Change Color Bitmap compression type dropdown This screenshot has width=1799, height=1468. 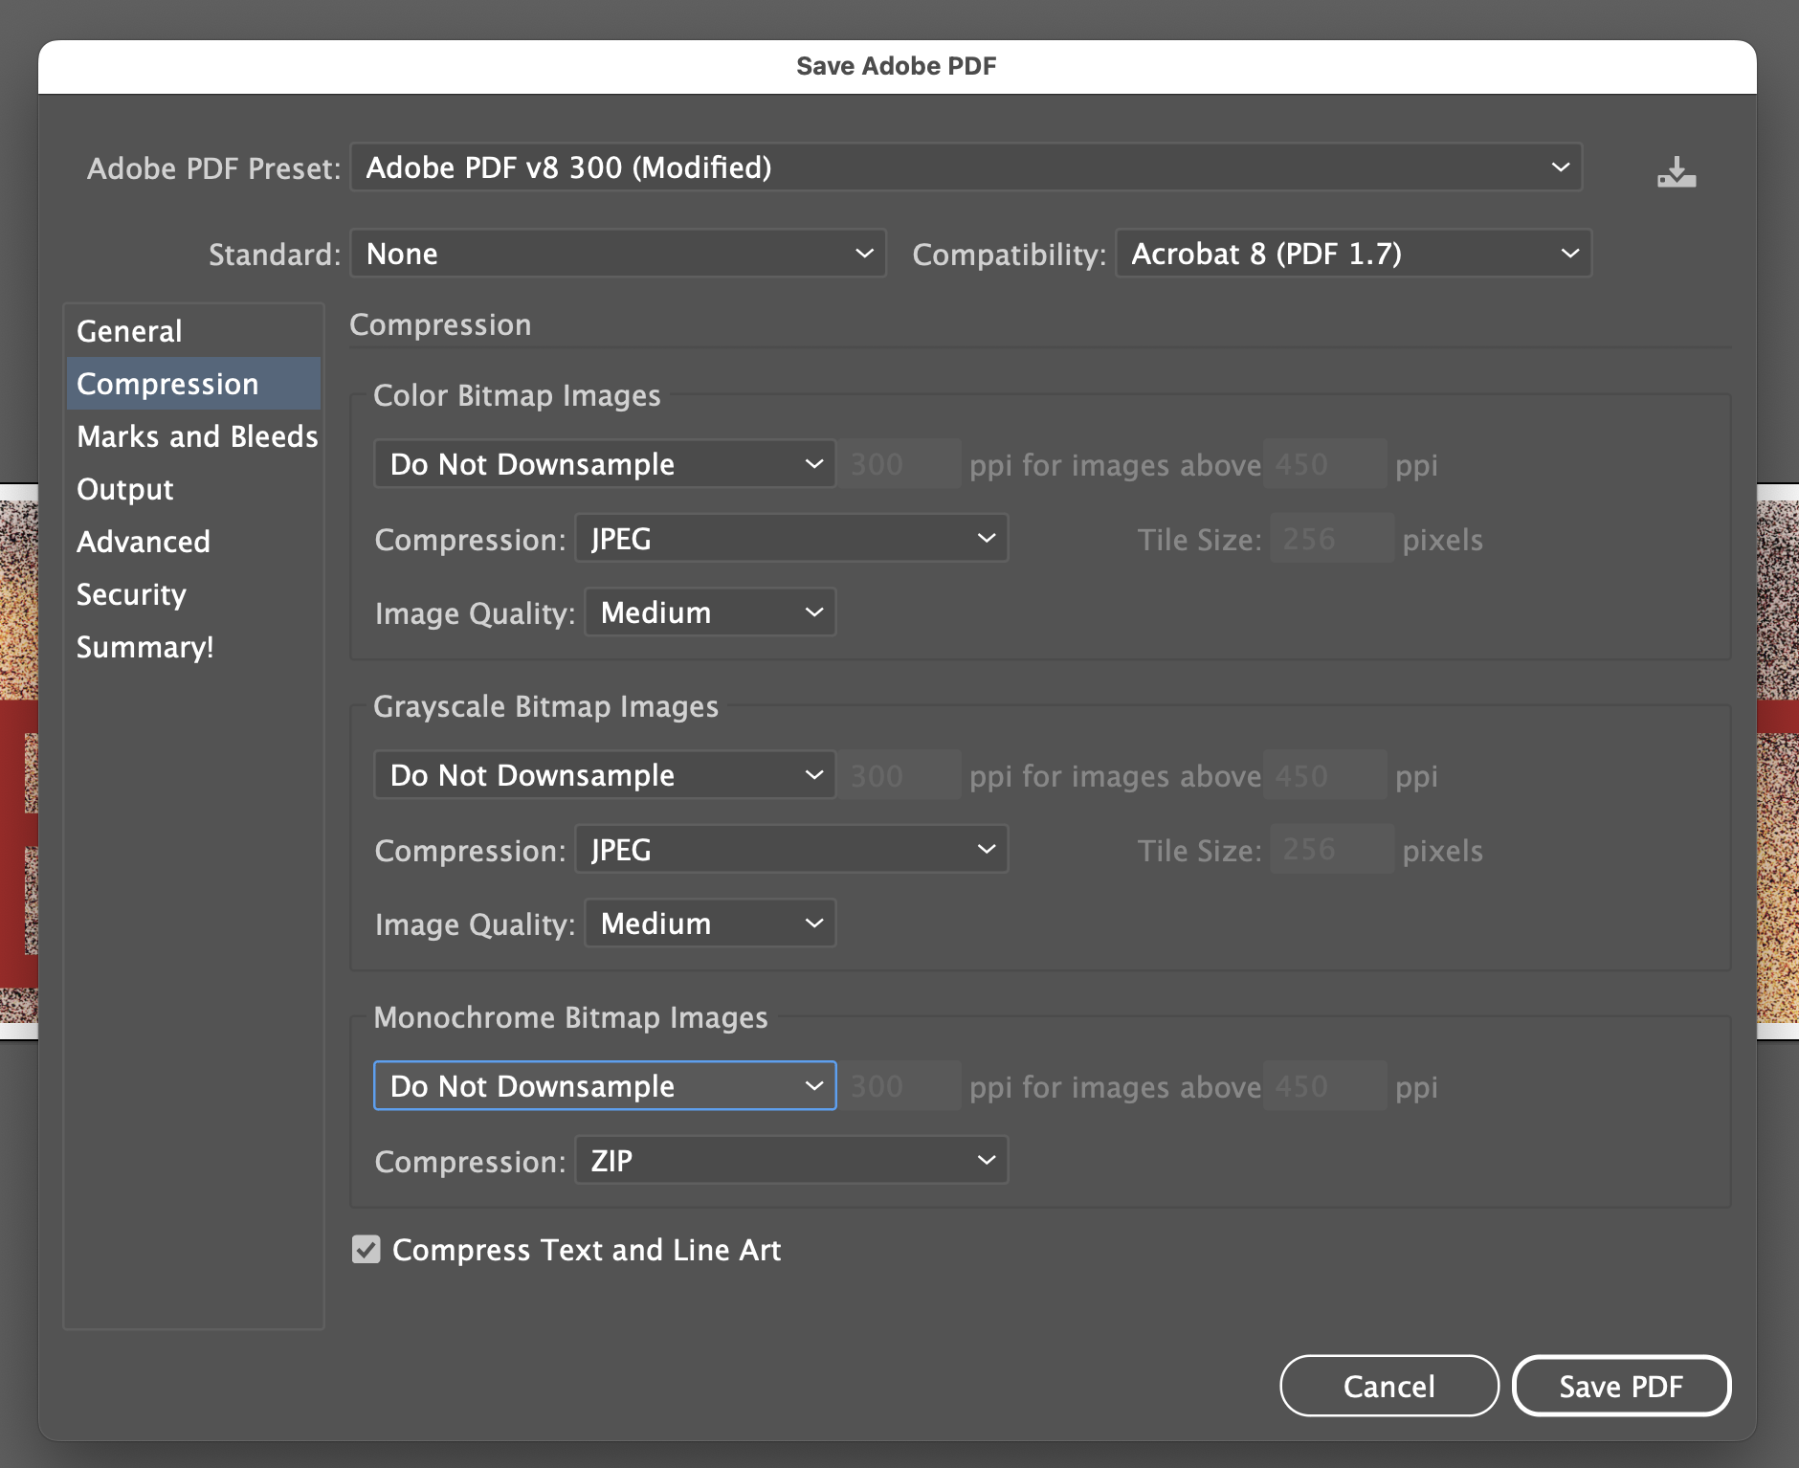[791, 539]
